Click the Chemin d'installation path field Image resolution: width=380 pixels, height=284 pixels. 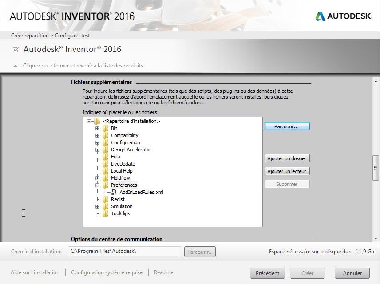(124, 251)
